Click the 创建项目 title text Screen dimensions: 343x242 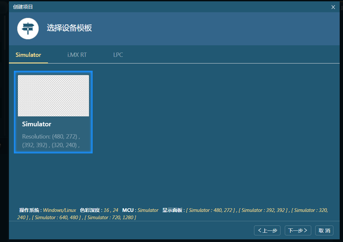(23, 7)
